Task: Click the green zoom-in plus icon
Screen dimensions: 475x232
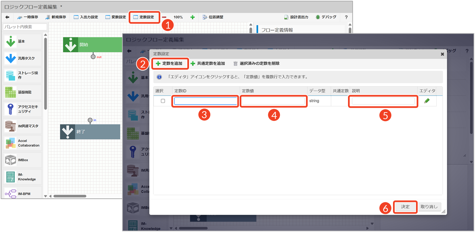Action: (192, 17)
